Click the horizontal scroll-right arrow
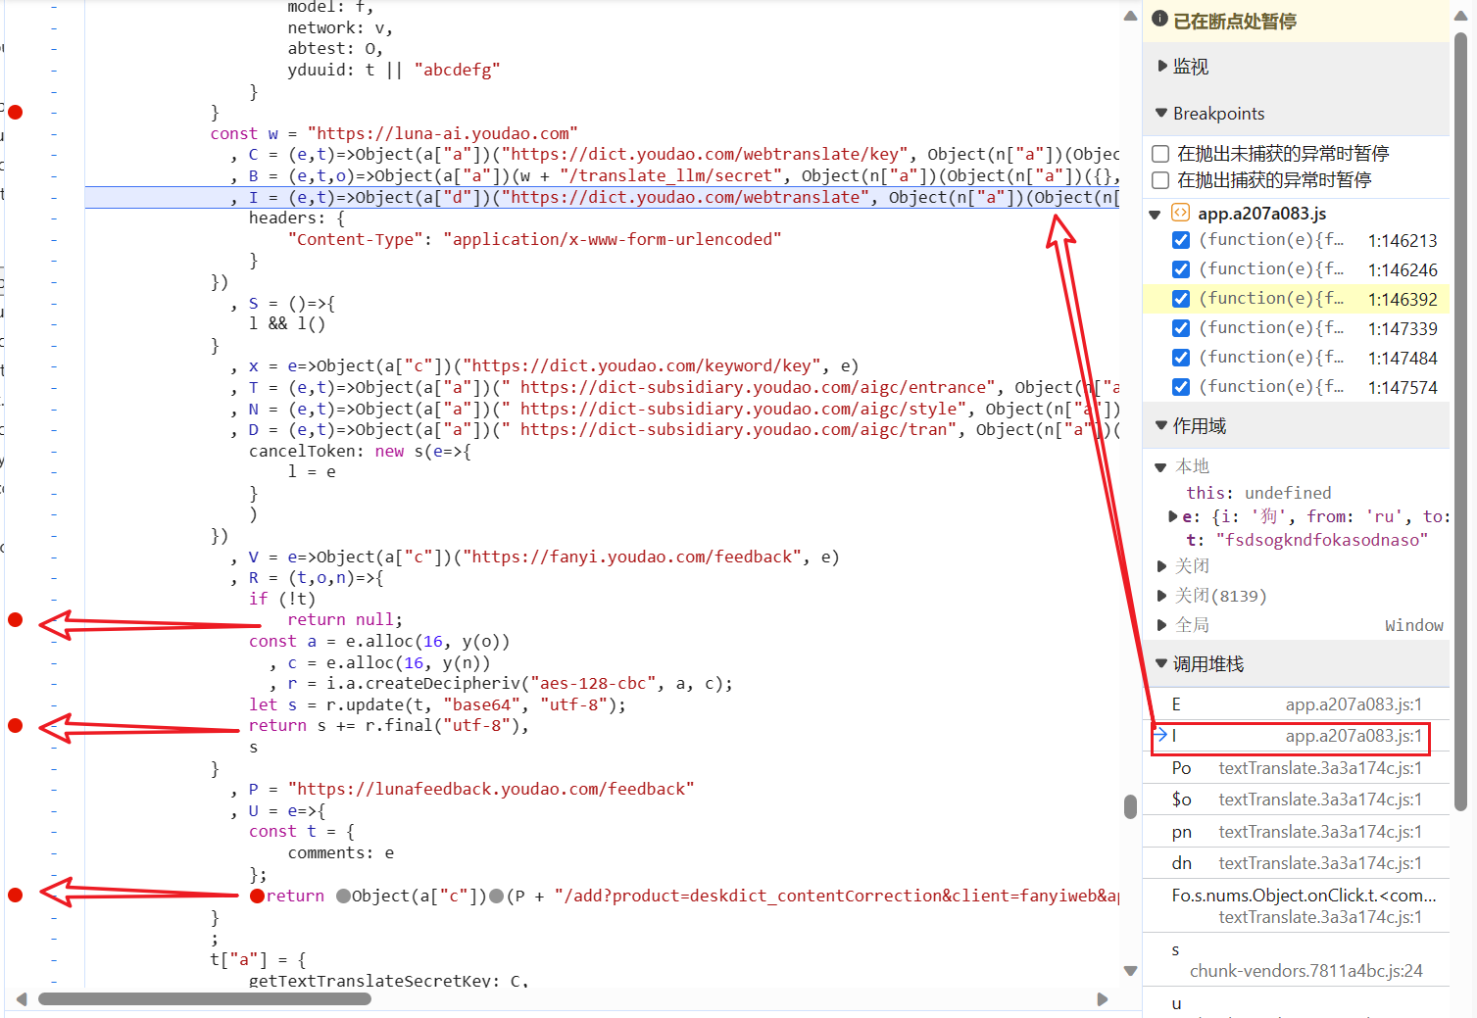Screen dimensions: 1477x1018 pos(1103,999)
